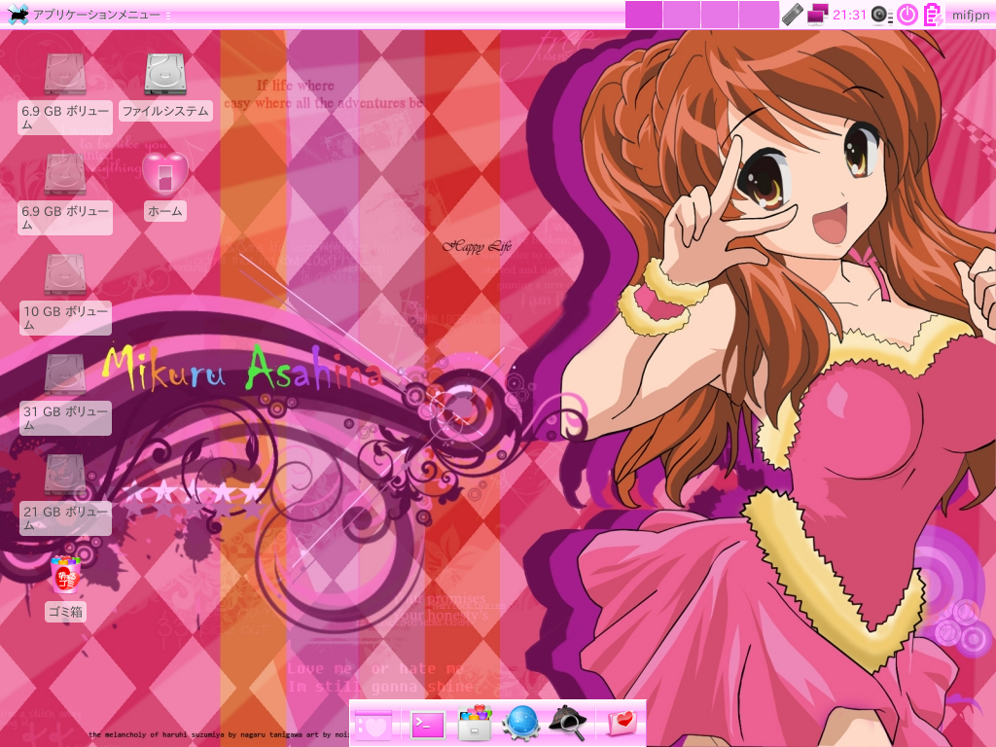
Task: Switch to the first (active) workspace
Action: tap(644, 14)
